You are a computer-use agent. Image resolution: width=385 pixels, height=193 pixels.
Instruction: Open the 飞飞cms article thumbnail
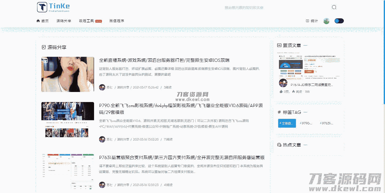(68, 120)
